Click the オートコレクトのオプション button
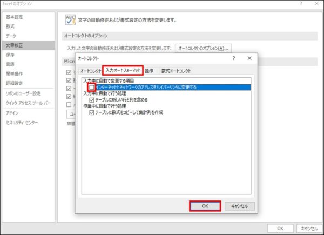Image resolution: width=324 pixels, height=235 pixels. click(203, 48)
